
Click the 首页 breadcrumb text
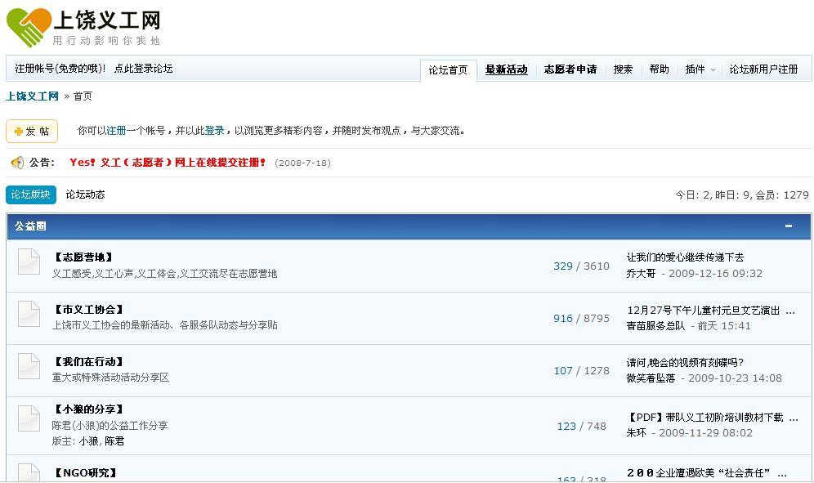pos(83,96)
